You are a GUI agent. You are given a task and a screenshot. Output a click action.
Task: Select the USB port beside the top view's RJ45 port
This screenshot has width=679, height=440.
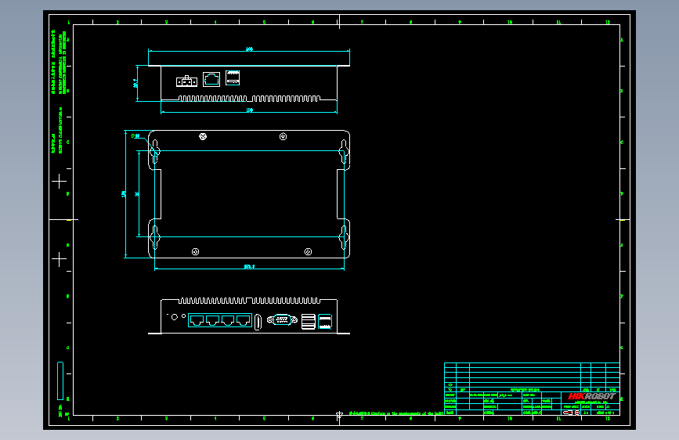pyautogui.click(x=233, y=78)
